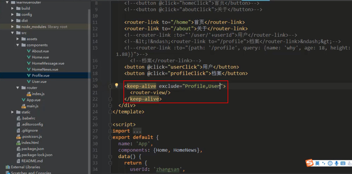The image size is (352, 174).
Task: Expand the collapsed import block on line 27
Action: click(x=110, y=131)
